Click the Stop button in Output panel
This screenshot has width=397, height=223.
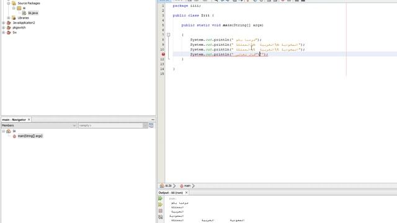coord(160,211)
